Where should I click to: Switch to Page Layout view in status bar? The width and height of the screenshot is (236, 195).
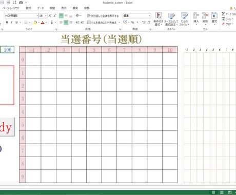(222, 192)
